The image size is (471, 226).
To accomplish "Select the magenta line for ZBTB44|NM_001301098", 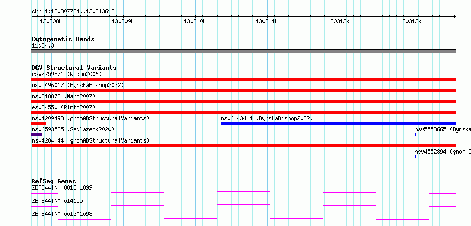I will (x=243, y=219).
